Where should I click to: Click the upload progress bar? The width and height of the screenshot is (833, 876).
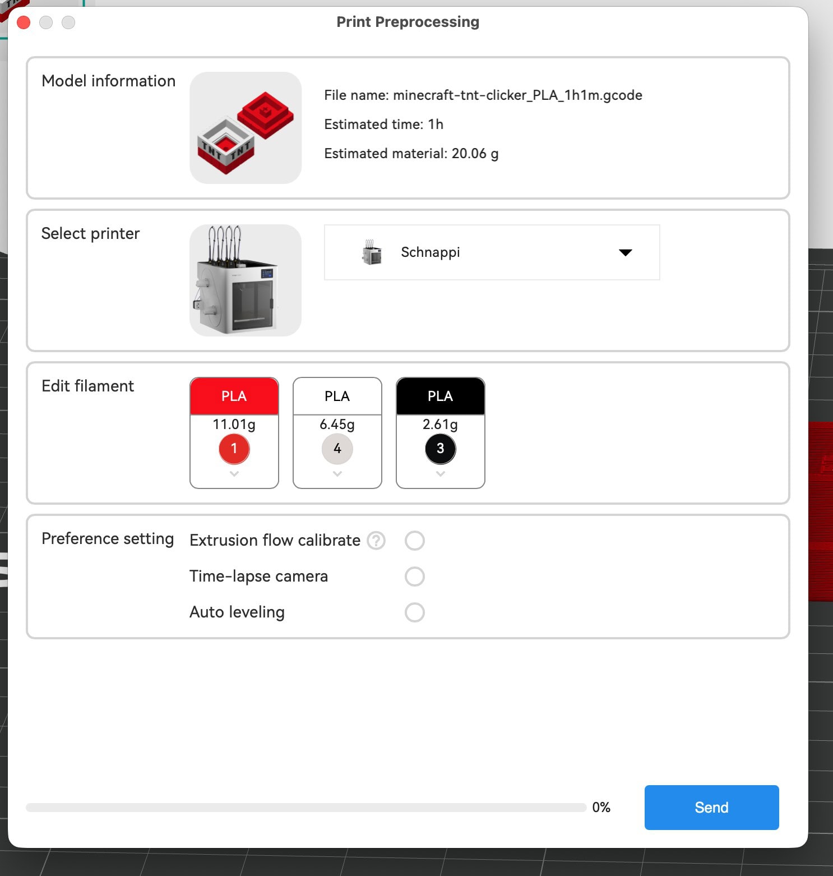pos(306,808)
